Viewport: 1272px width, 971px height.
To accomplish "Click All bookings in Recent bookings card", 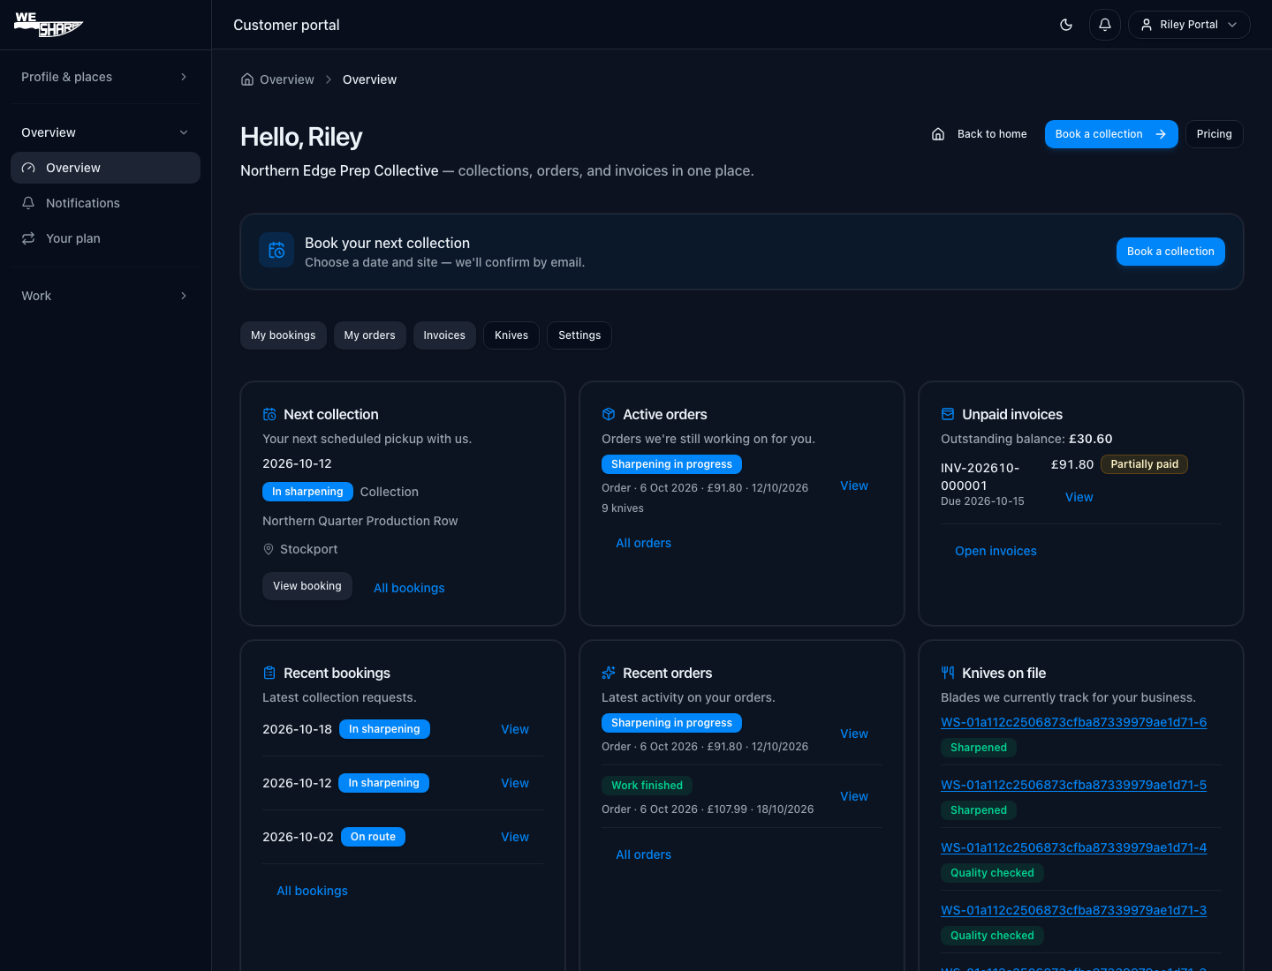I will pyautogui.click(x=312, y=891).
